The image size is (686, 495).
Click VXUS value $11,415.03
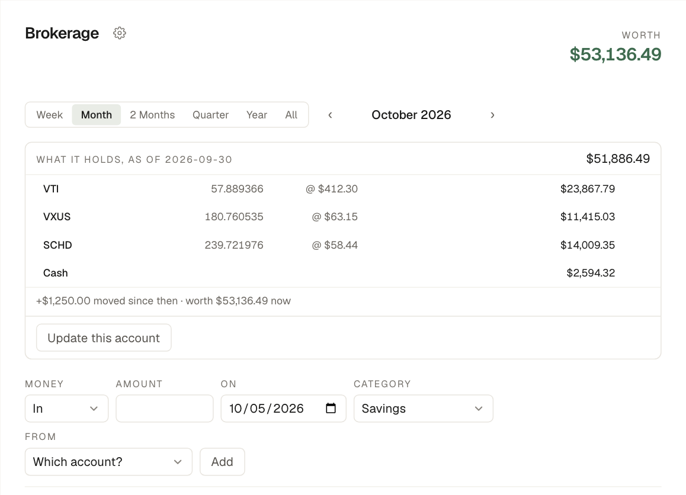(x=588, y=217)
